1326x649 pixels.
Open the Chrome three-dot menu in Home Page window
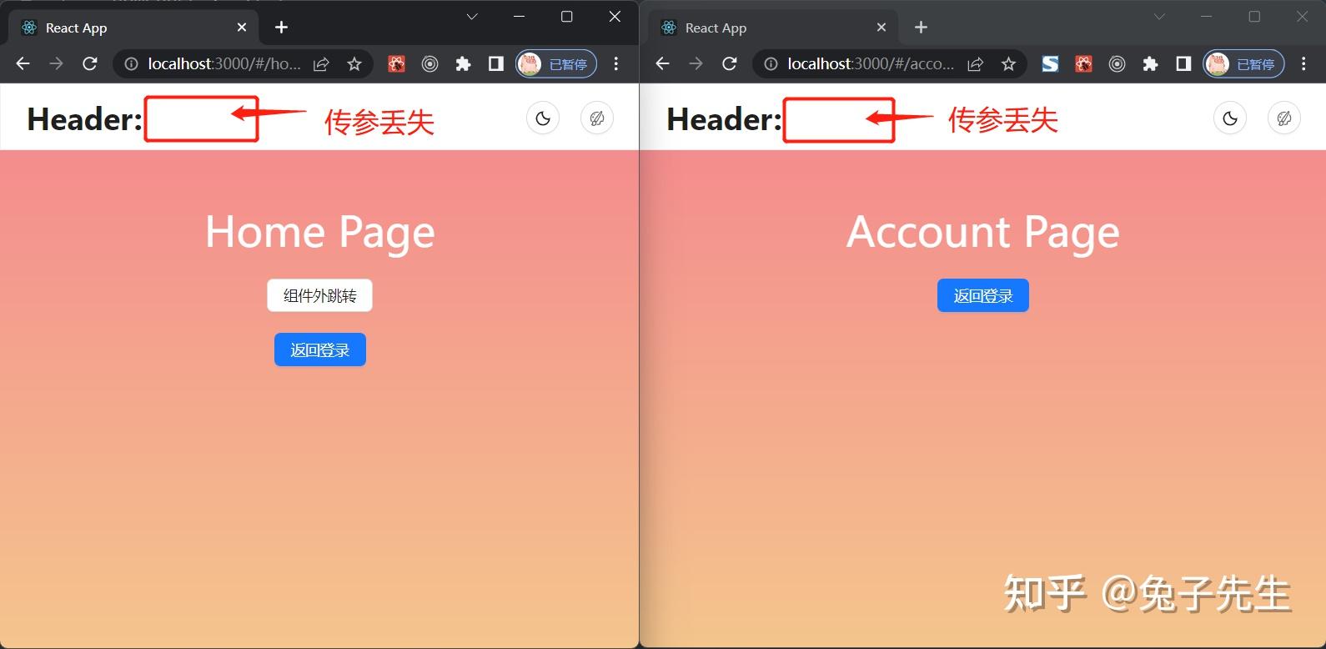coord(616,64)
